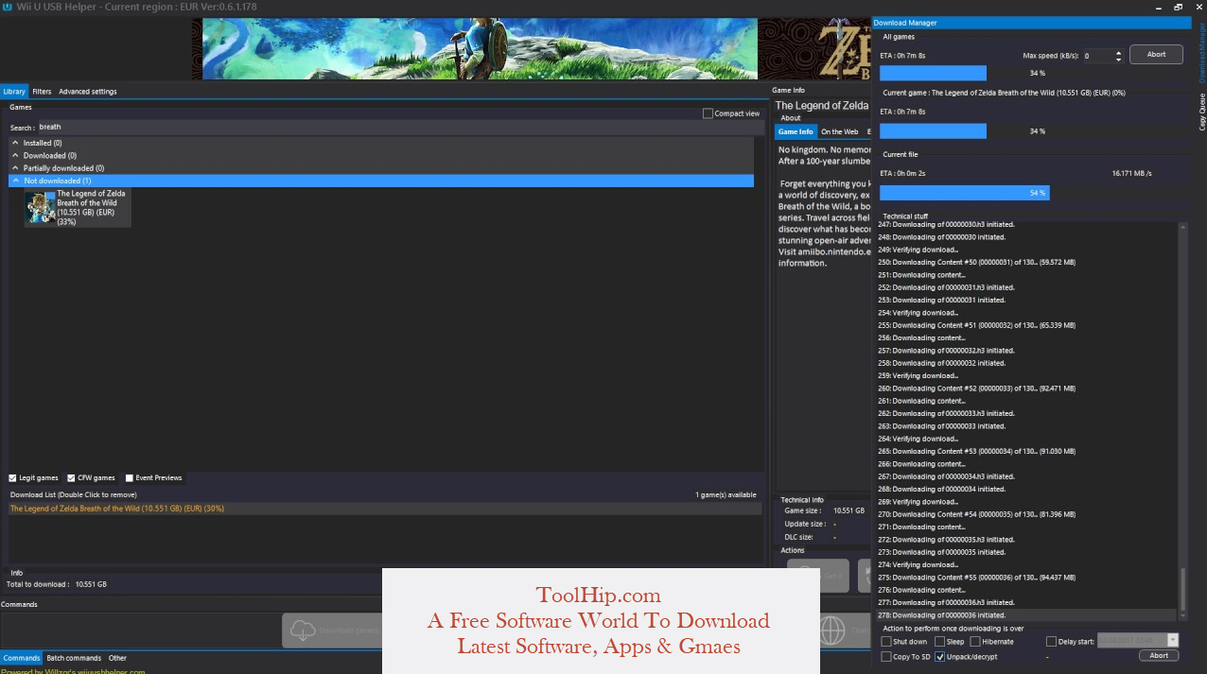Select the Game Info tab

[796, 131]
